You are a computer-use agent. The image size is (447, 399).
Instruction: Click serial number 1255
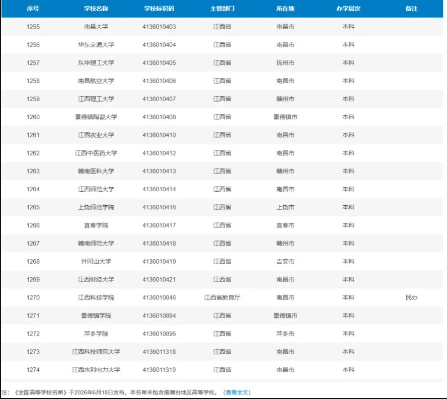point(33,27)
